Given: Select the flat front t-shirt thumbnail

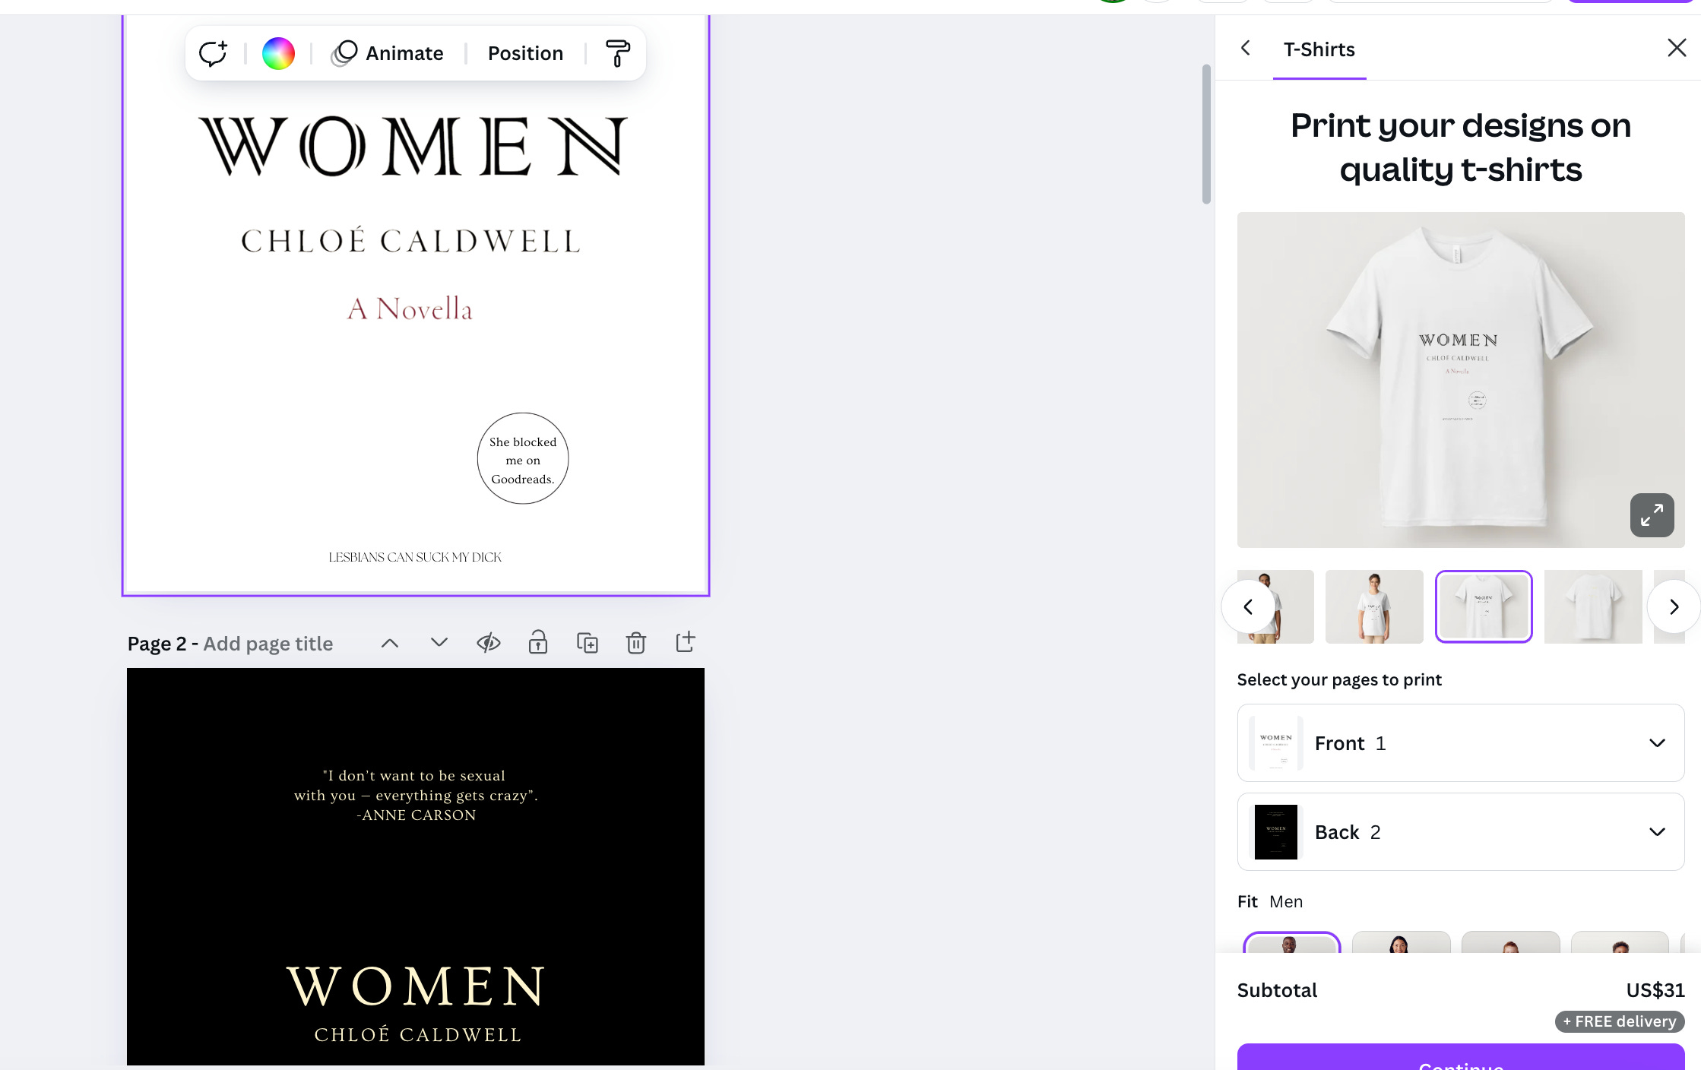Looking at the screenshot, I should pos(1484,606).
